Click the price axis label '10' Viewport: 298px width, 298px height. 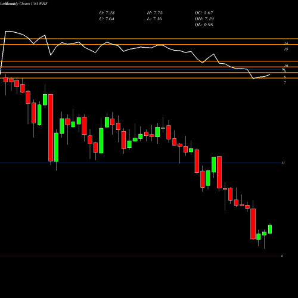point(286,66)
